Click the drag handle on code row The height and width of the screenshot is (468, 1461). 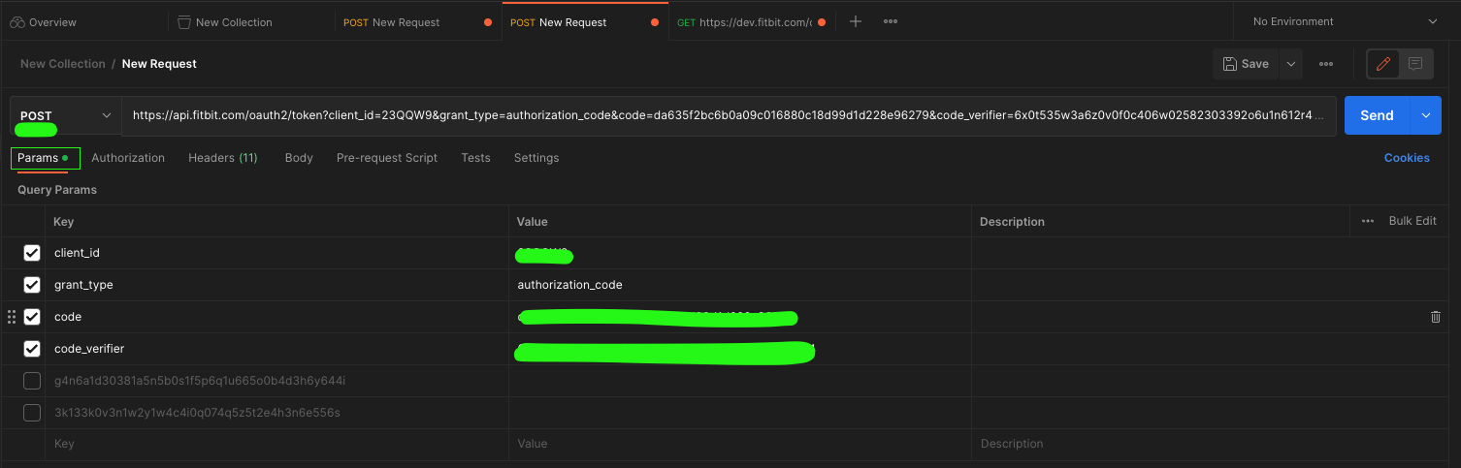[x=12, y=317]
